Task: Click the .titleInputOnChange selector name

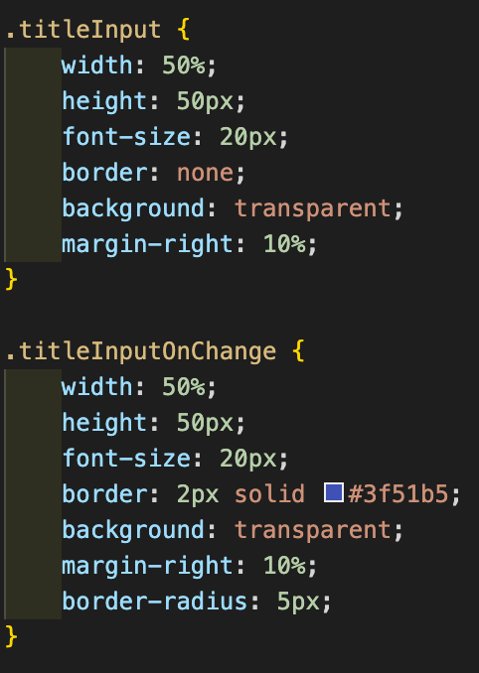Action: [141, 351]
